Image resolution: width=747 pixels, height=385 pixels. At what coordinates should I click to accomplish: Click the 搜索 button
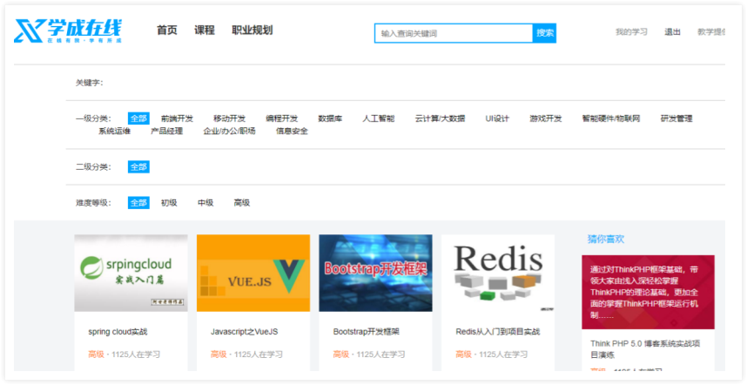coord(544,33)
